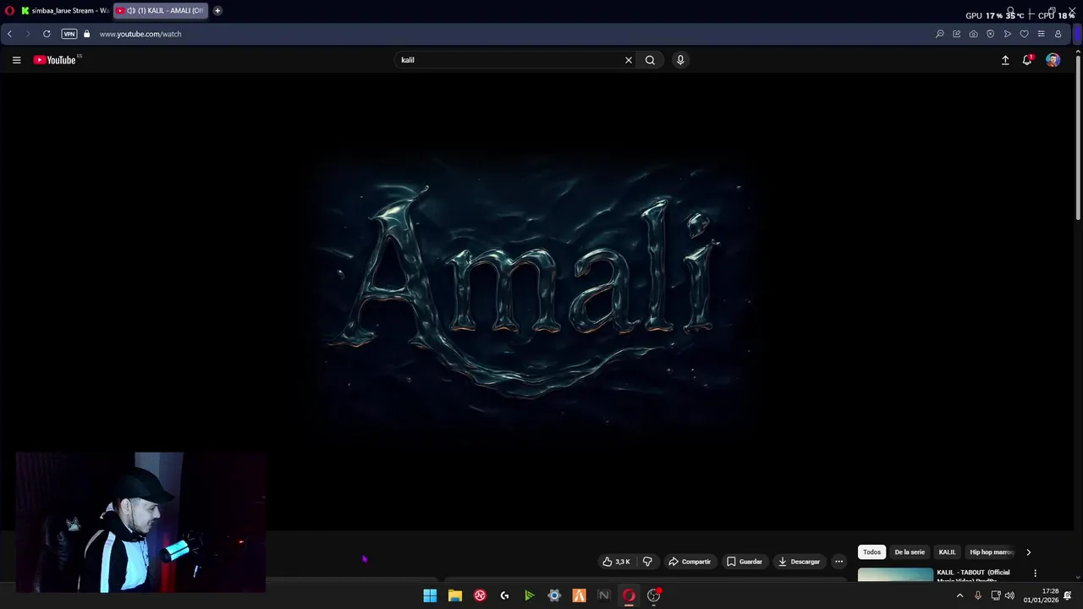Viewport: 1083px width, 609px height.
Task: Download the video with Descargar
Action: [800, 562]
